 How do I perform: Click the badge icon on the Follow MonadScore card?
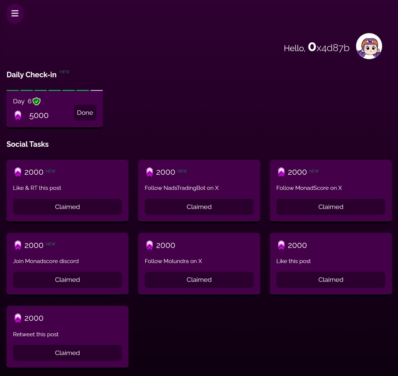pos(281,172)
